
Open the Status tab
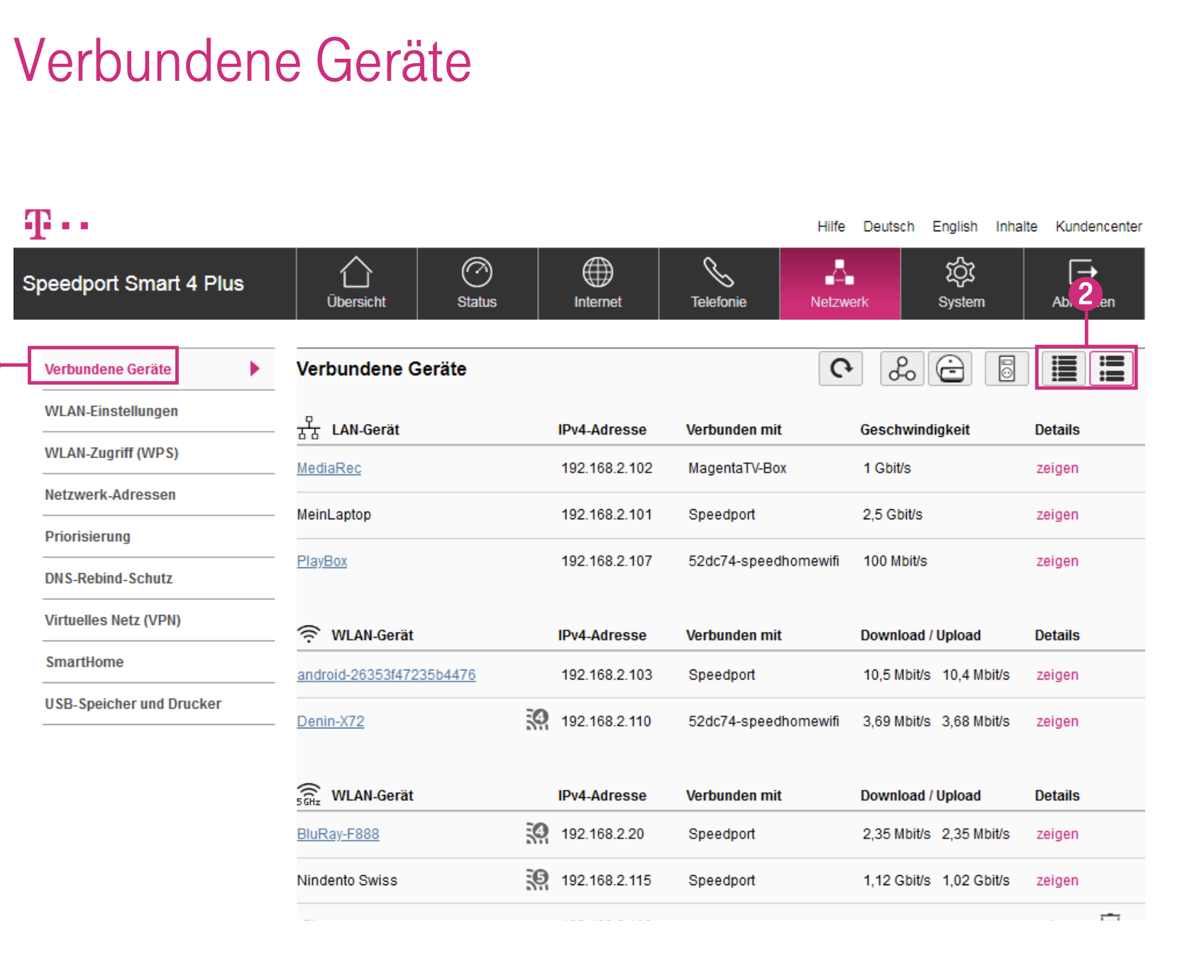coord(477,284)
